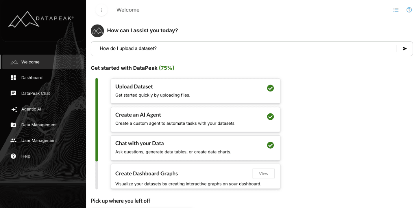Select Welcome in the sidebar menu
Screen dimensions: 416x208
click(30, 62)
